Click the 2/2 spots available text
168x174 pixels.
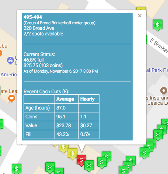coord(43,34)
